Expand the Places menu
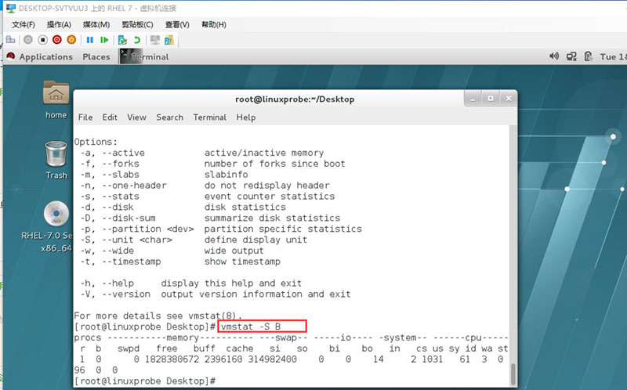 96,56
